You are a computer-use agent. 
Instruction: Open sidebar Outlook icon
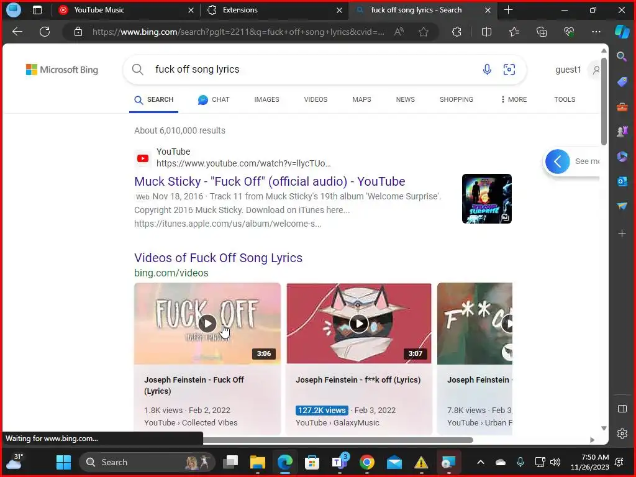[622, 181]
